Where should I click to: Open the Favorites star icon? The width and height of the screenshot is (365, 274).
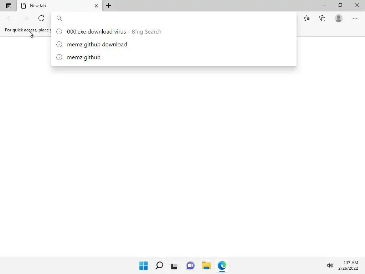(x=307, y=18)
